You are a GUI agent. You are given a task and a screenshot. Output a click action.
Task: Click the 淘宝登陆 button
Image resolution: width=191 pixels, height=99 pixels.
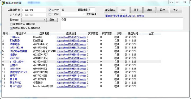pyautogui.click(x=110, y=10)
